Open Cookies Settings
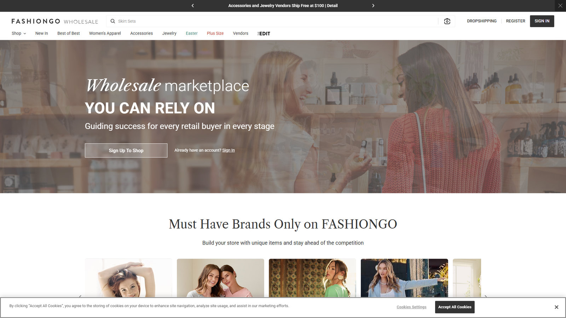 click(x=411, y=307)
